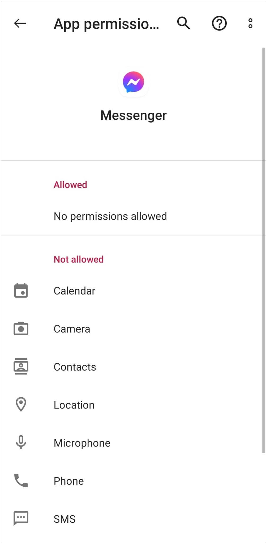The height and width of the screenshot is (544, 267).
Task: Open the Camera permission entry
Action: (72, 329)
